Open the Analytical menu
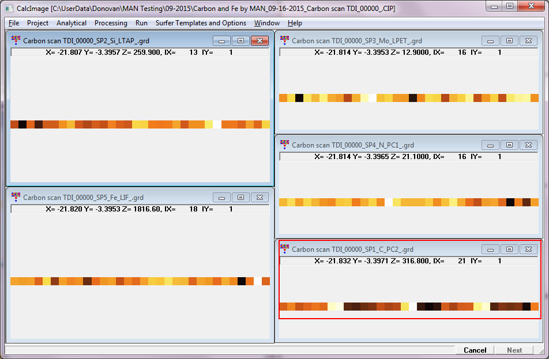 point(72,23)
